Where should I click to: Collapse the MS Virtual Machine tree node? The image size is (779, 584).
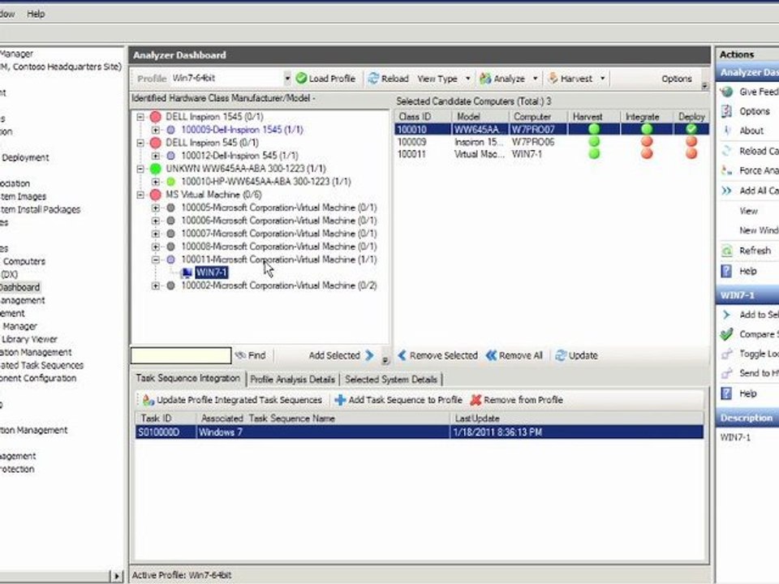(140, 195)
